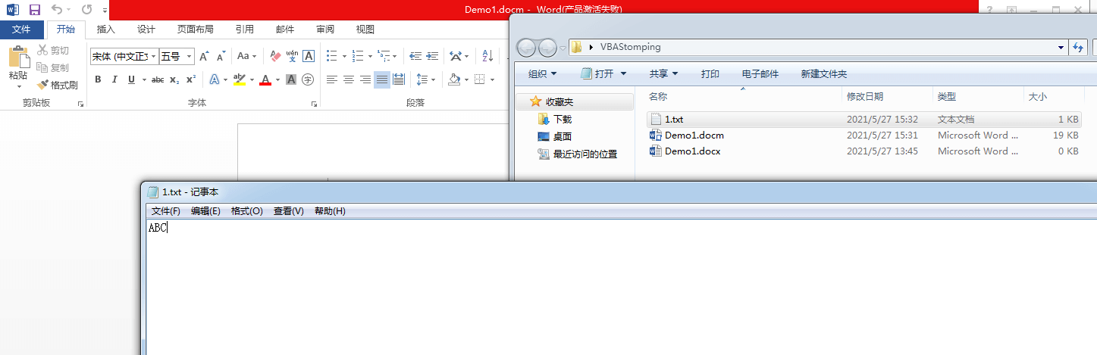Viewport: 1097px width, 355px height.
Task: Click the Save icon in Word's quick access toolbar
Action: [x=34, y=10]
